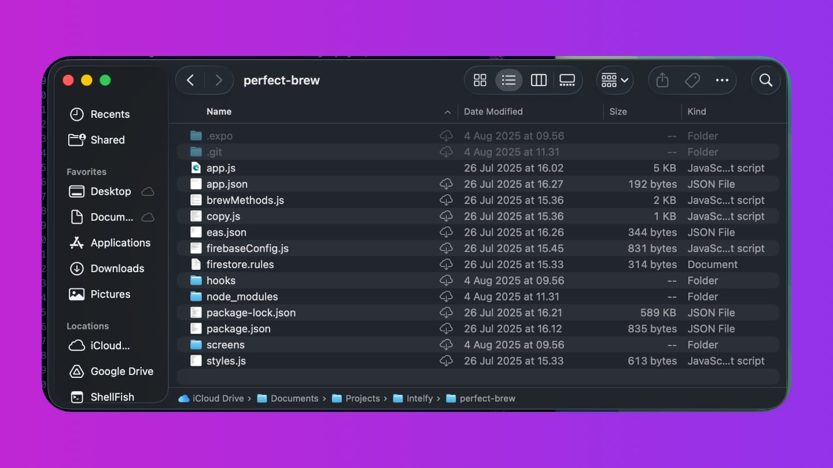Sort files by Size column

pyautogui.click(x=618, y=112)
